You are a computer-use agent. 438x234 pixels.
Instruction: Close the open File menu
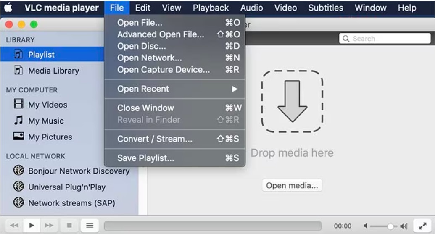(x=117, y=8)
